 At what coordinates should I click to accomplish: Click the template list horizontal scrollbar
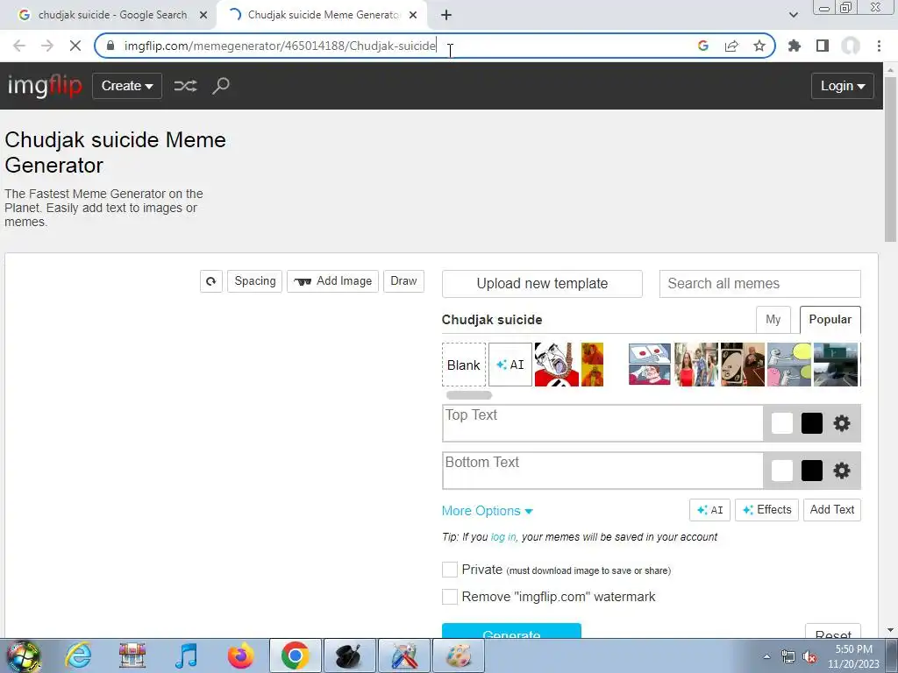coord(469,395)
